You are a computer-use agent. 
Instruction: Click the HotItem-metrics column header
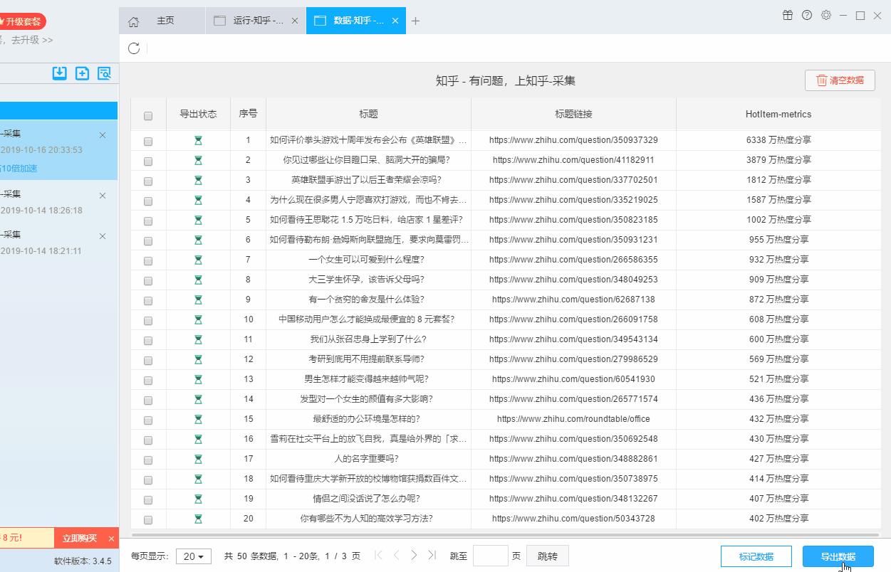coord(778,114)
